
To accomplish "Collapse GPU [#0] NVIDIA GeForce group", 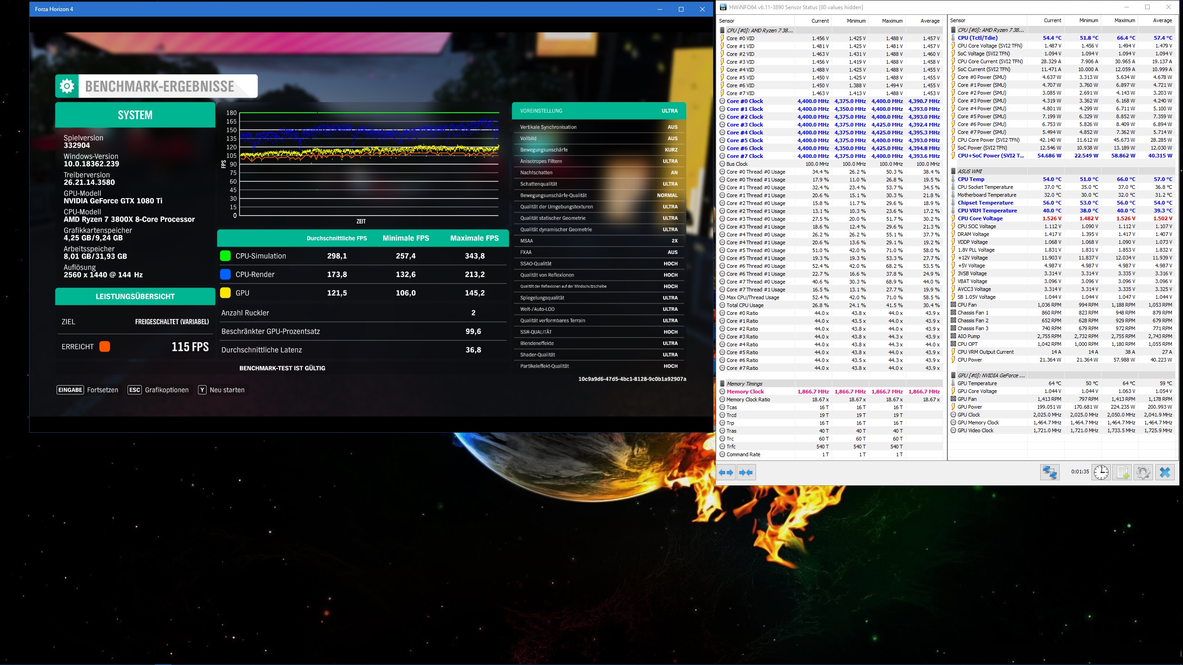I will 990,375.
